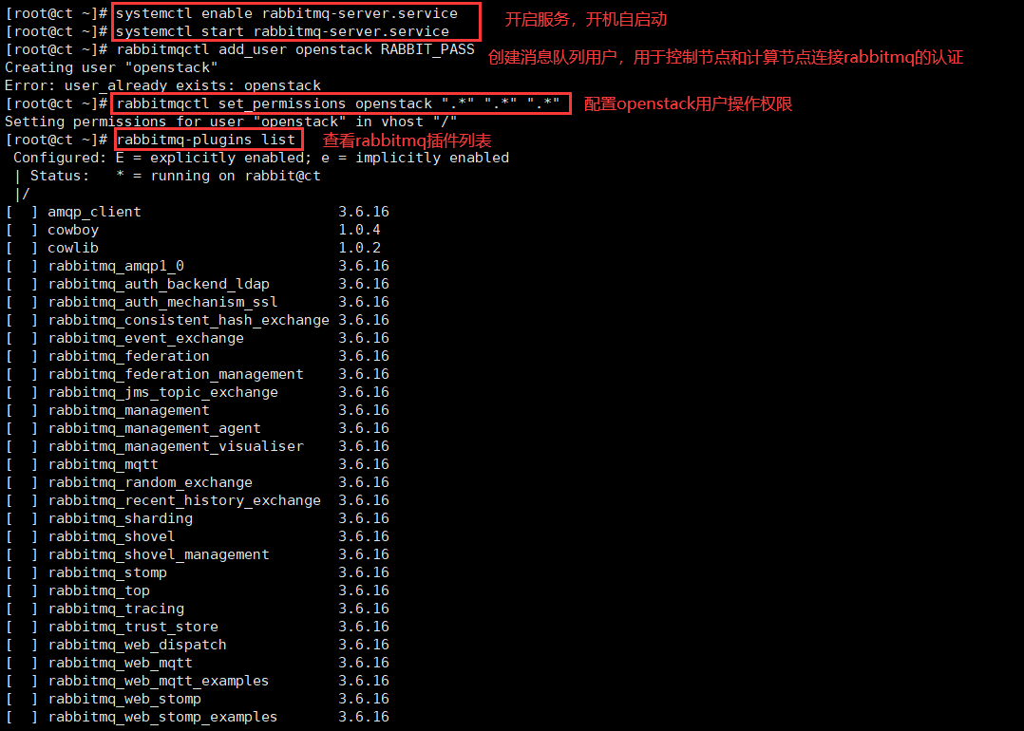Viewport: 1024px width, 731px height.
Task: Click the rabbitmq_mqtt plugin name
Action: [104, 464]
